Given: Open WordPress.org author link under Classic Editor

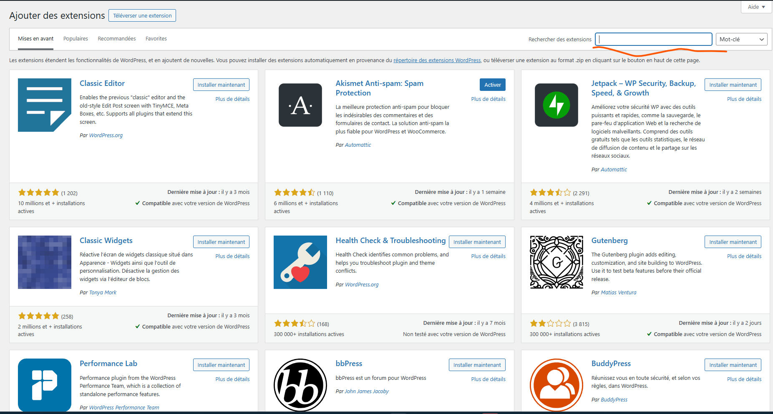Looking at the screenshot, I should pos(106,135).
